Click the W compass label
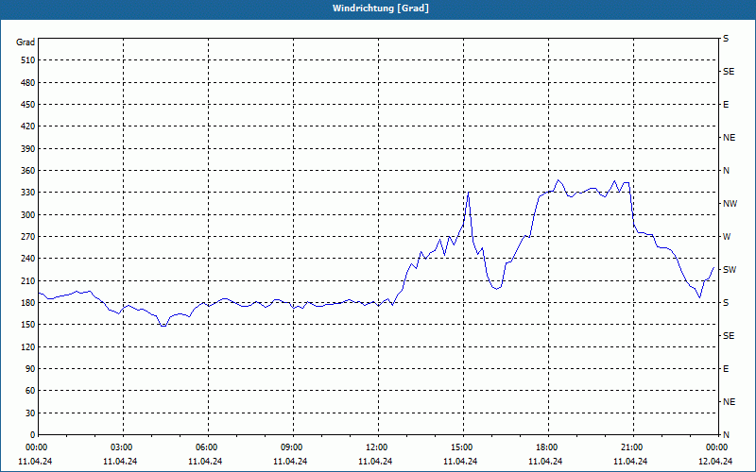This screenshot has width=756, height=472. [x=727, y=237]
